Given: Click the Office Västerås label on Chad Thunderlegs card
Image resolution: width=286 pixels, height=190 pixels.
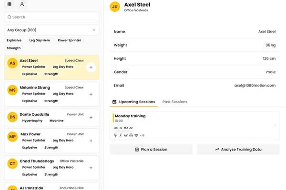Looking at the screenshot, I should point(71,161).
